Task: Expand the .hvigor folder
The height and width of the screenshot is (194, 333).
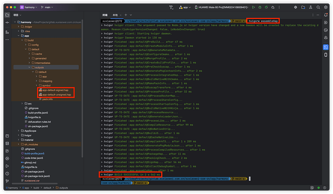Action: pos(18,27)
